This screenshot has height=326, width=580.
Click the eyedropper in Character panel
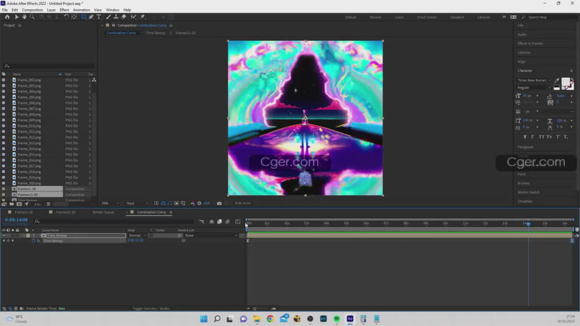(557, 80)
